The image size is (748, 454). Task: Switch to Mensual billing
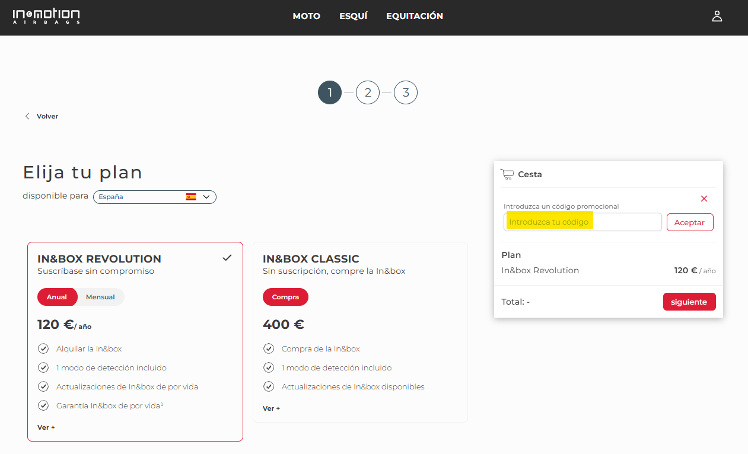click(x=100, y=297)
